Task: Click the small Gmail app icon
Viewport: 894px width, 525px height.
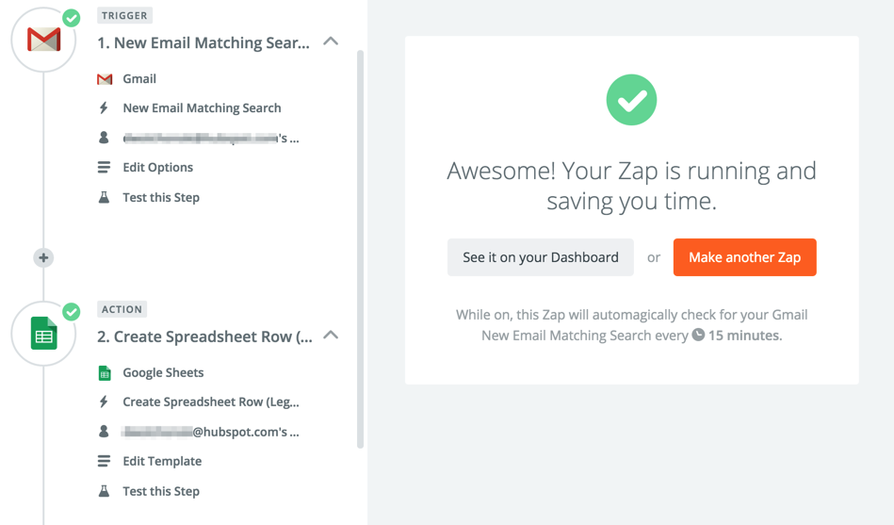Action: click(105, 79)
